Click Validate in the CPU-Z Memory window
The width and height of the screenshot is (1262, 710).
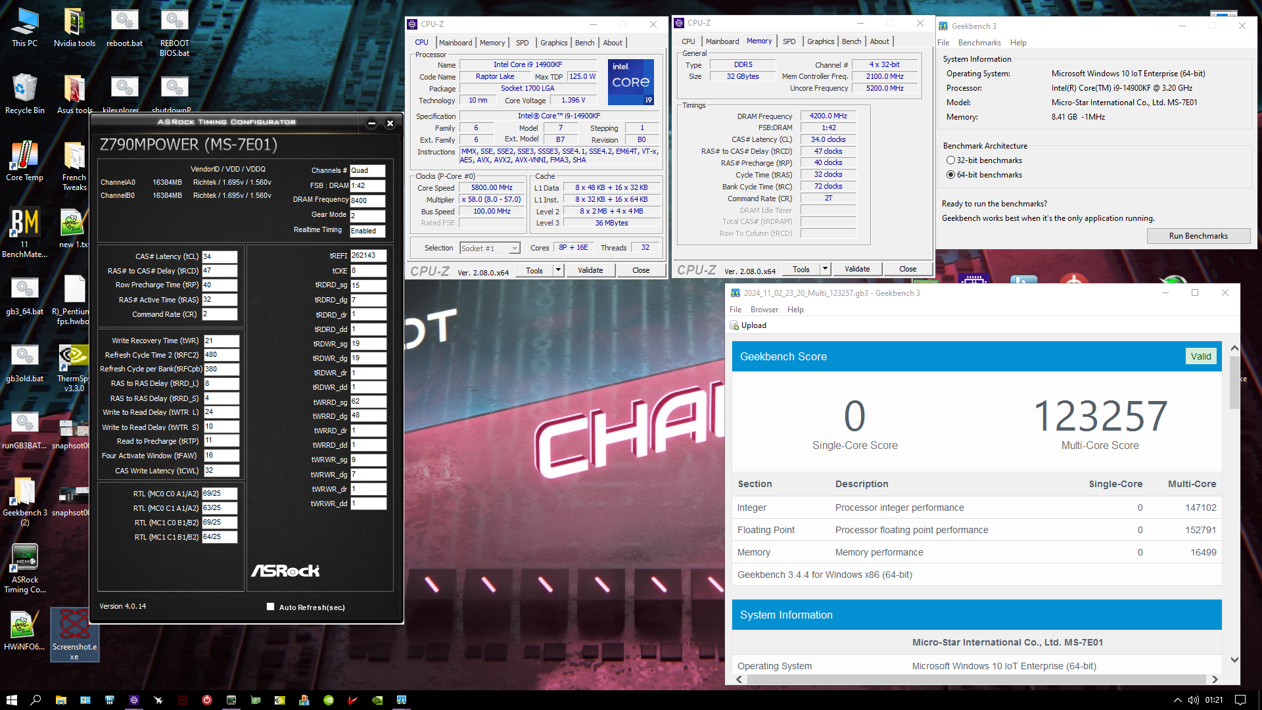857,269
